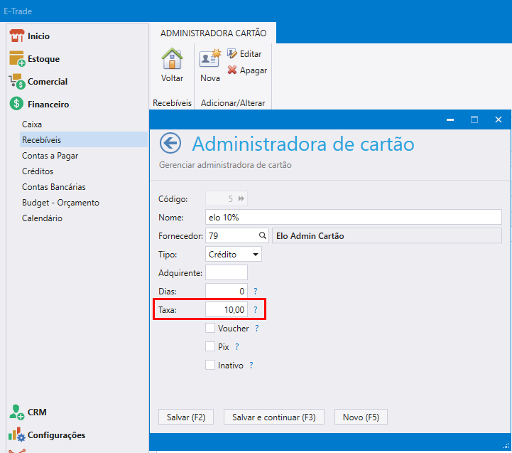Click the Dias field
Viewport: 512px width, 453px height.
(227, 291)
